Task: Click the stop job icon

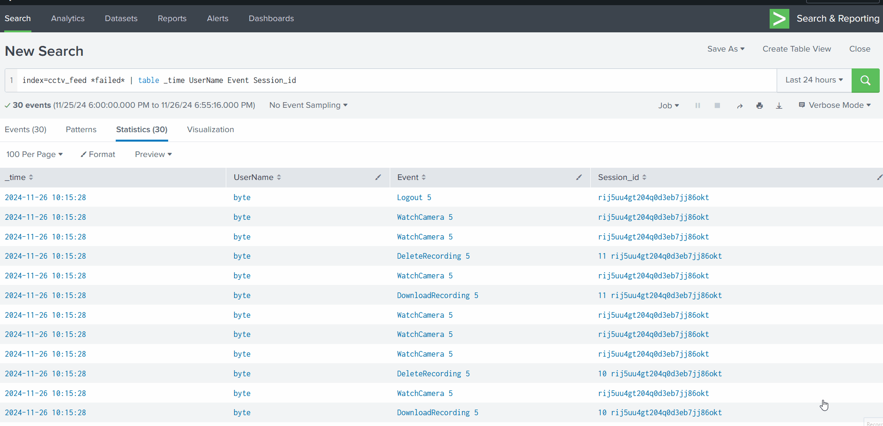Action: coord(717,105)
